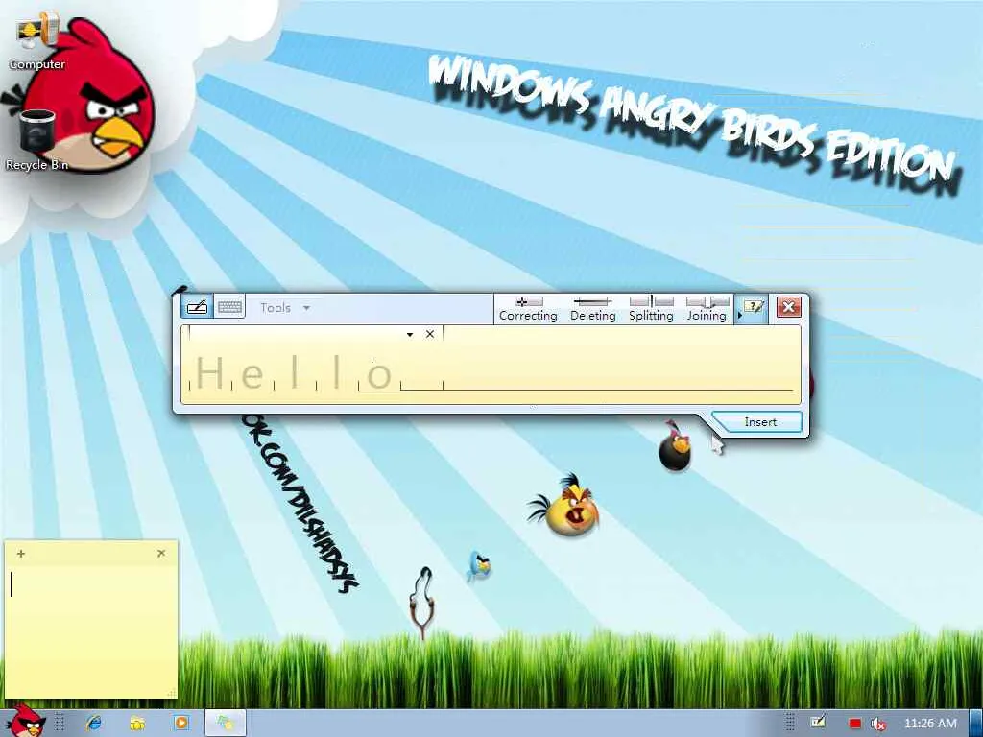Launch Windows Media Player from taskbar

click(x=181, y=723)
